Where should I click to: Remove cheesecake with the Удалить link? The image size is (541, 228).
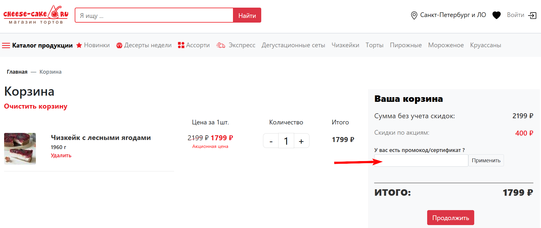(61, 156)
